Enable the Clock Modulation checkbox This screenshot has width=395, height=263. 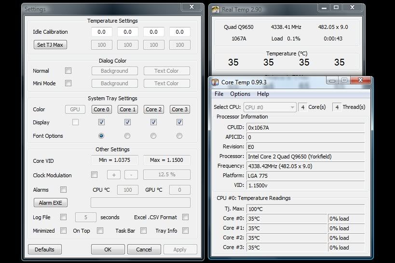[x=94, y=174]
